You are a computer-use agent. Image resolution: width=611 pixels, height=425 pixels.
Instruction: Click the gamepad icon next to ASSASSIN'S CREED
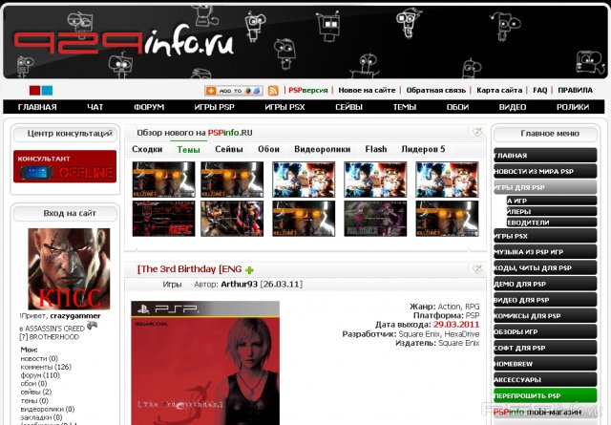pyautogui.click(x=92, y=325)
